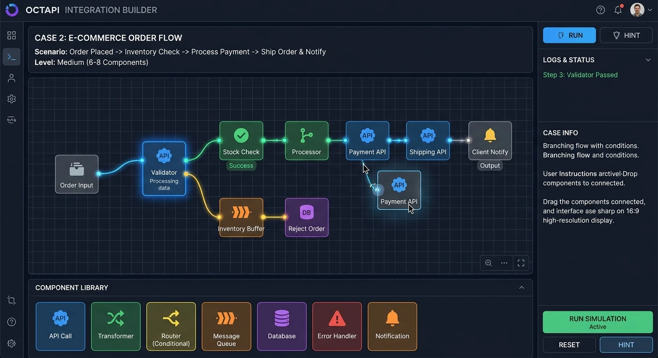Choose the Notification component tile
This screenshot has height=358, width=658.
[392, 326]
